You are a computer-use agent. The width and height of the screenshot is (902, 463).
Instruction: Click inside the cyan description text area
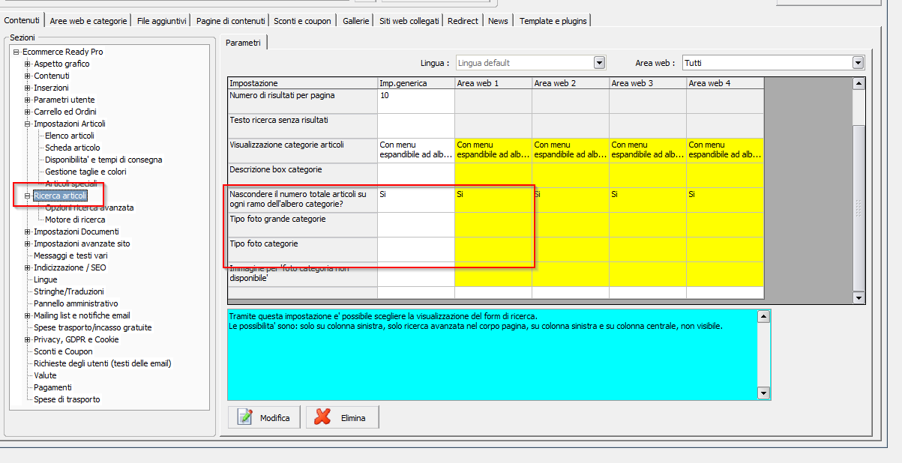click(493, 354)
